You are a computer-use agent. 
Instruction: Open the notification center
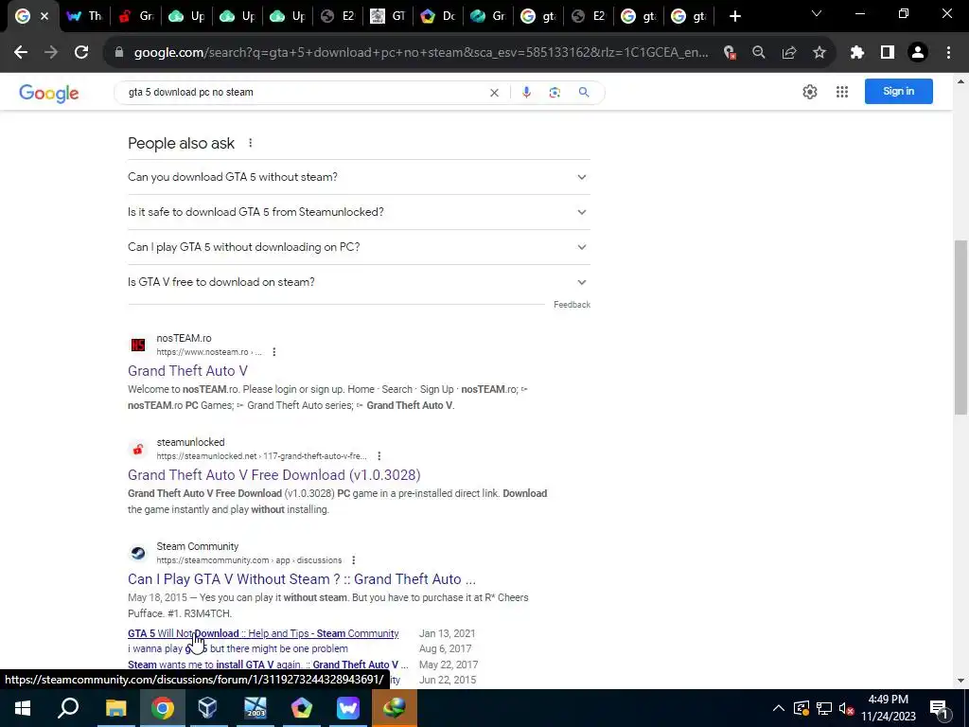click(x=939, y=708)
